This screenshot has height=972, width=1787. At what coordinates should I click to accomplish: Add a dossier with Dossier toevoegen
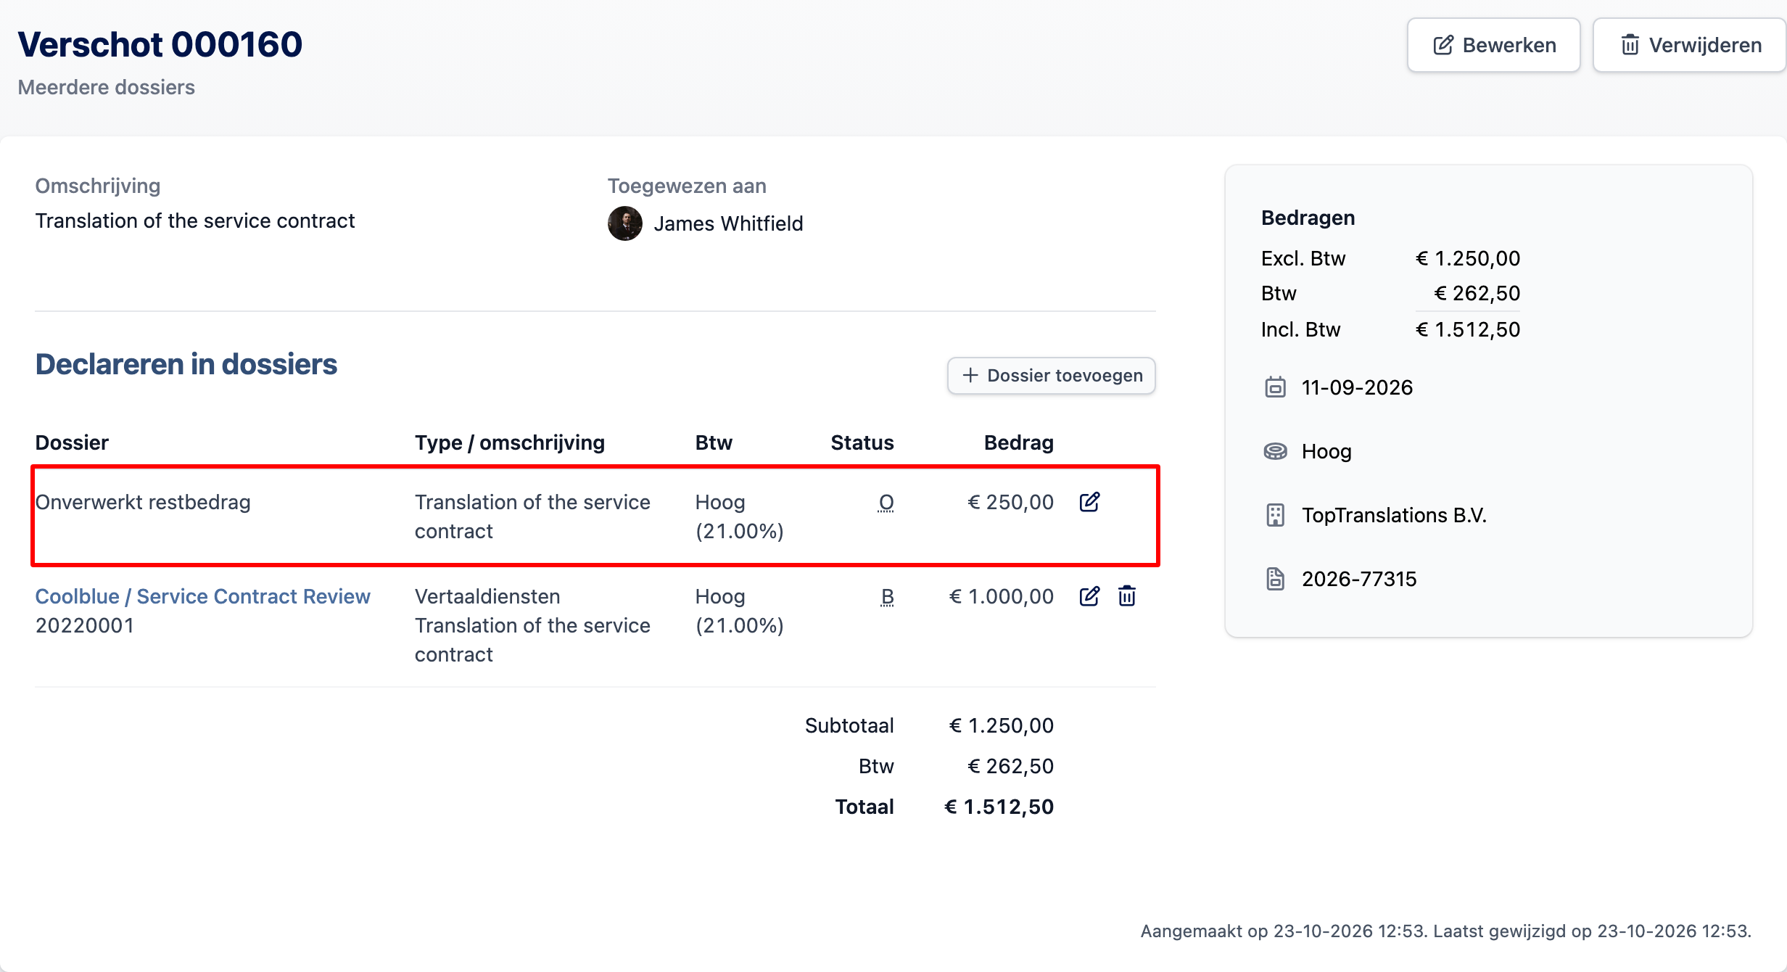pos(1051,375)
